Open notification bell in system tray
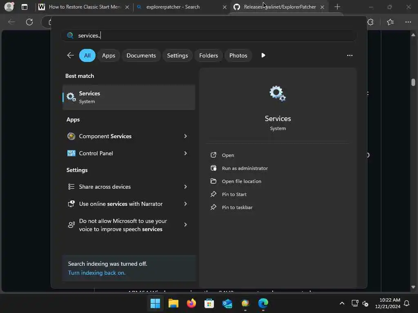The height and width of the screenshot is (313, 418). [x=407, y=303]
